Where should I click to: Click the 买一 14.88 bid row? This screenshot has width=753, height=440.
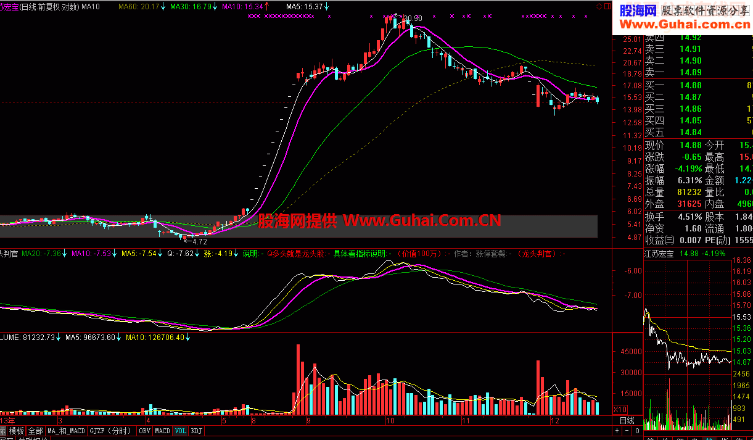698,85
